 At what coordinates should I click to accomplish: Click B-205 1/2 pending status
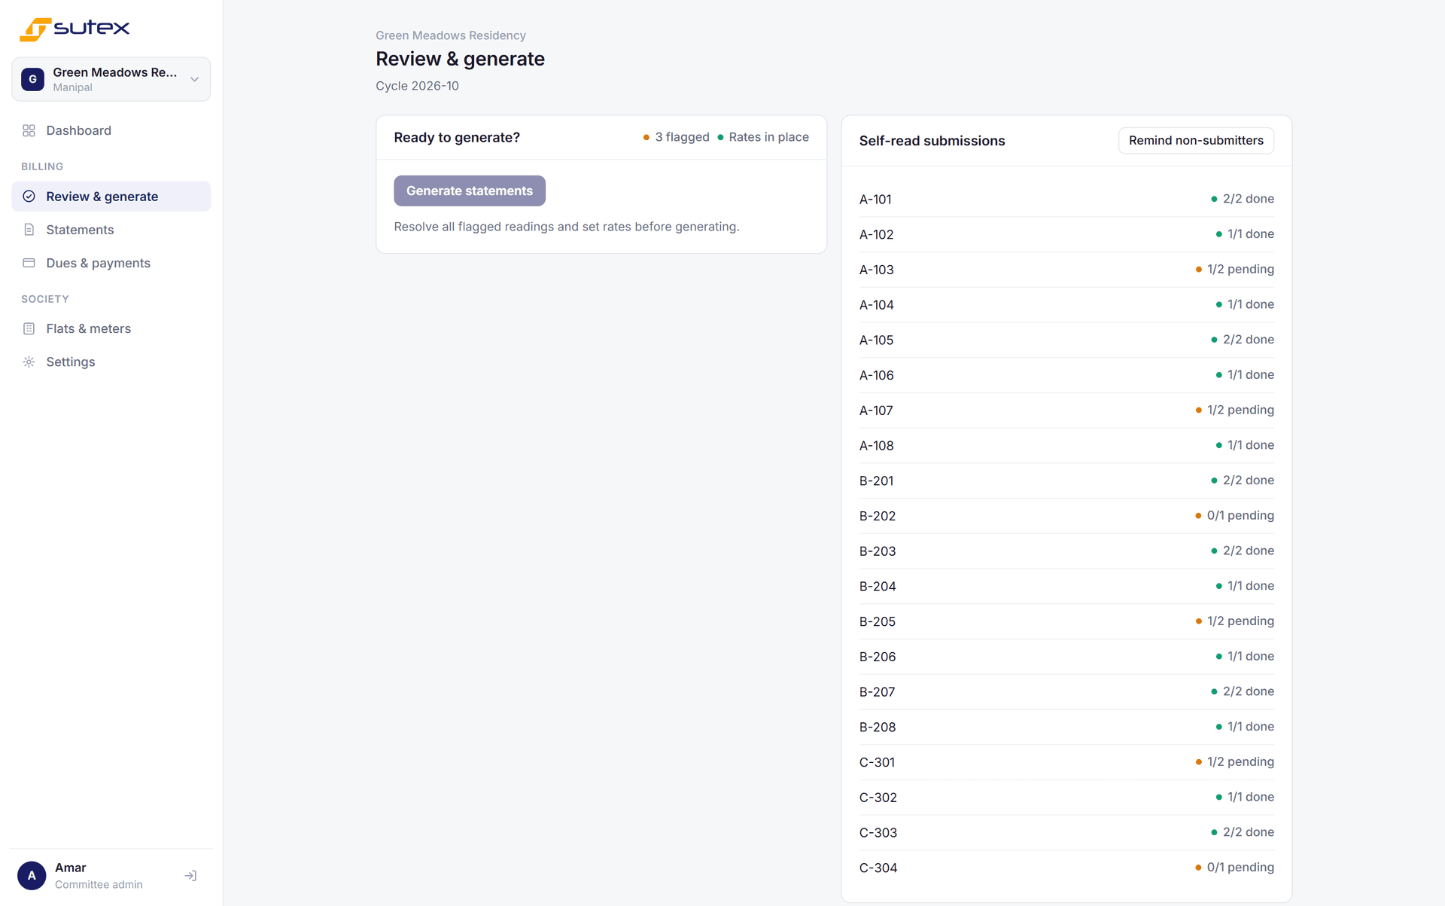pyautogui.click(x=1234, y=621)
